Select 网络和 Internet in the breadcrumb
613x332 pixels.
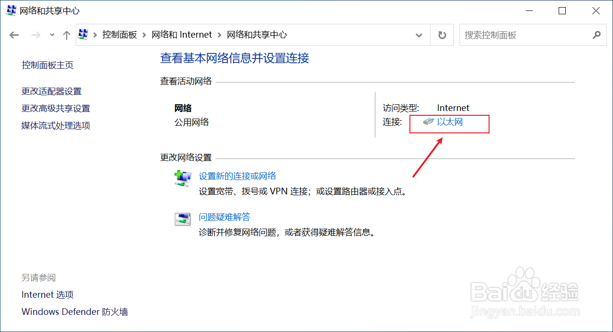point(182,34)
